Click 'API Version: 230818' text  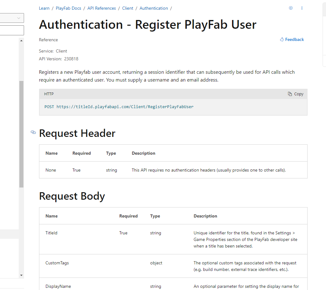point(59,59)
